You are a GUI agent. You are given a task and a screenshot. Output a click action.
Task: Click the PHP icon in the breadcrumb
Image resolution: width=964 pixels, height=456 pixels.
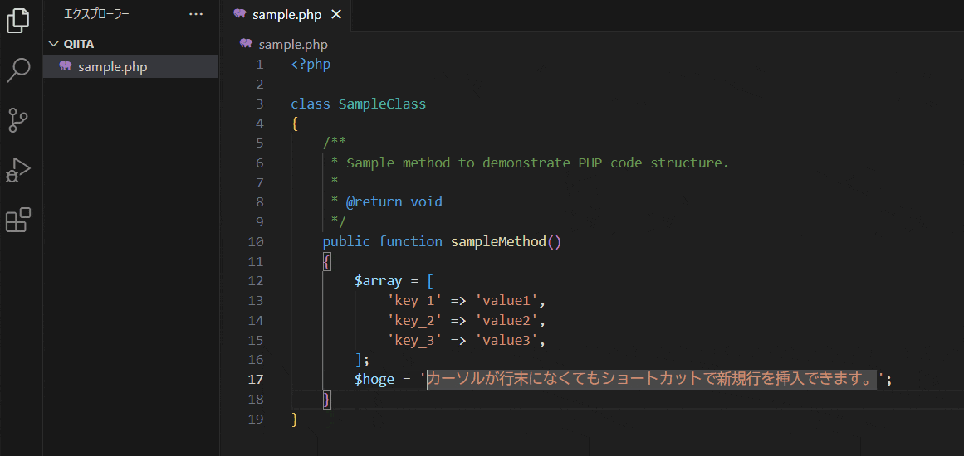(247, 44)
